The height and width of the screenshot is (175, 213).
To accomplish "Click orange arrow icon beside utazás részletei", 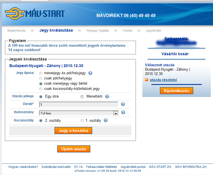I will point(147,80).
